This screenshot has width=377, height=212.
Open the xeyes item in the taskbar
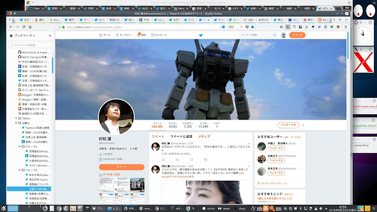point(224,208)
